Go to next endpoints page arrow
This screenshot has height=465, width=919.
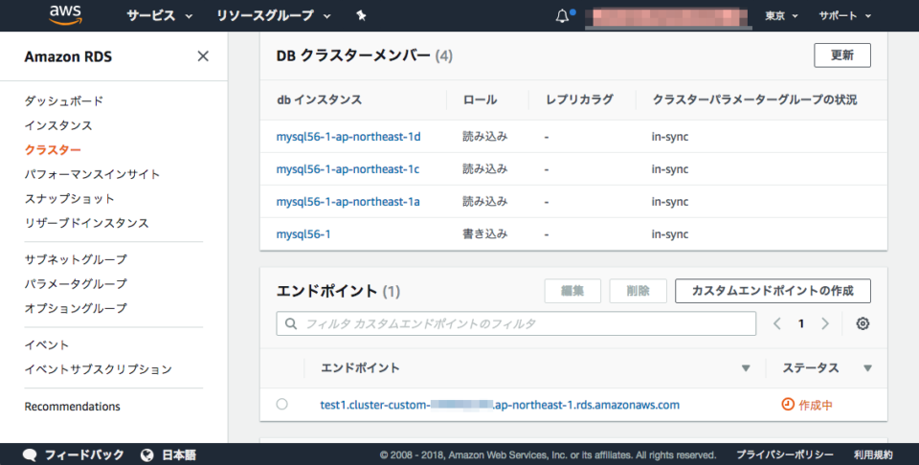[x=825, y=323]
